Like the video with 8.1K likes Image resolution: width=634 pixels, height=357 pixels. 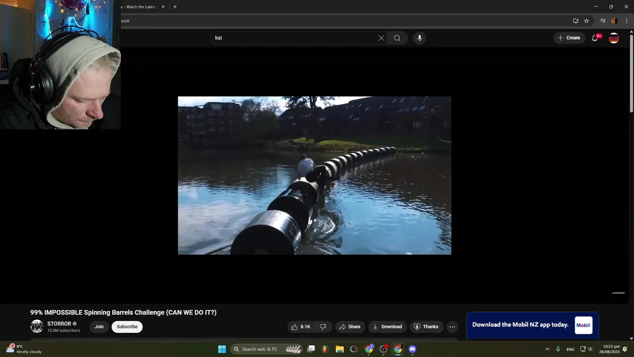(x=301, y=327)
